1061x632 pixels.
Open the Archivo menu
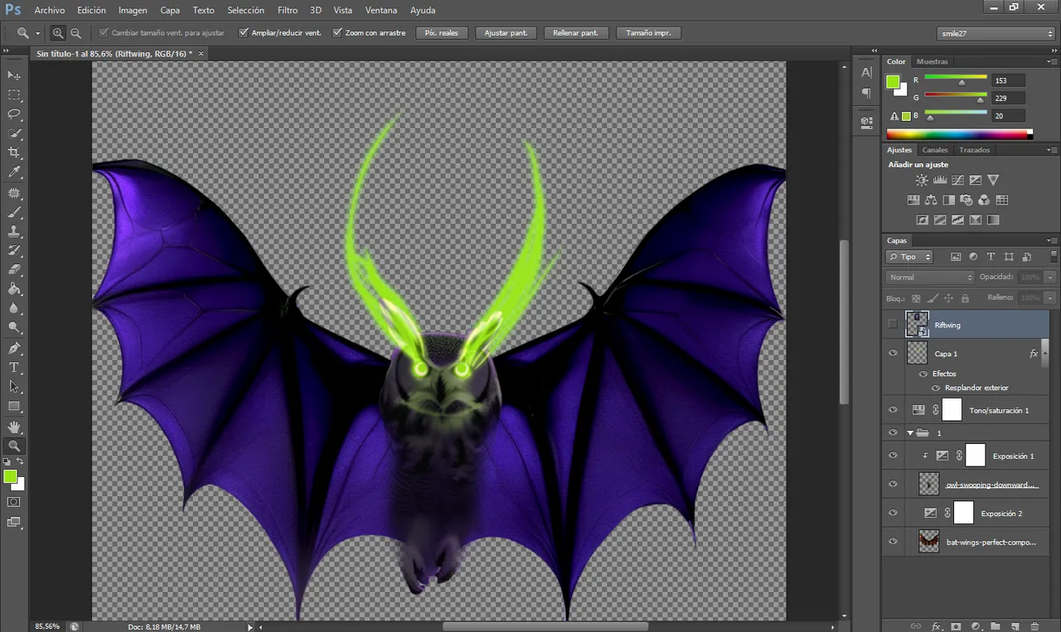pyautogui.click(x=50, y=10)
